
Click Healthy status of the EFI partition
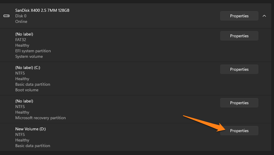tap(22, 45)
